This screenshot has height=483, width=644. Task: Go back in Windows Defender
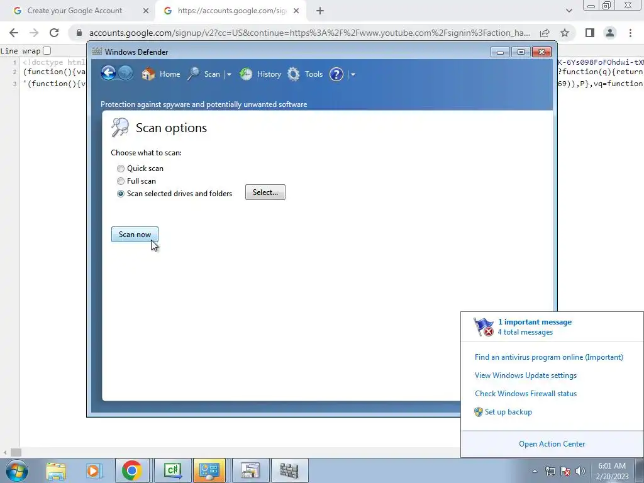click(108, 74)
